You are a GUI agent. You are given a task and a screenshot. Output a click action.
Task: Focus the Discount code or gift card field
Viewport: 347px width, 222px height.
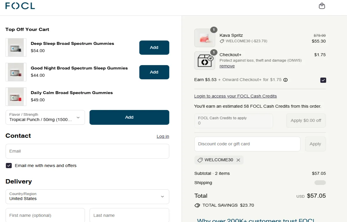point(247,144)
